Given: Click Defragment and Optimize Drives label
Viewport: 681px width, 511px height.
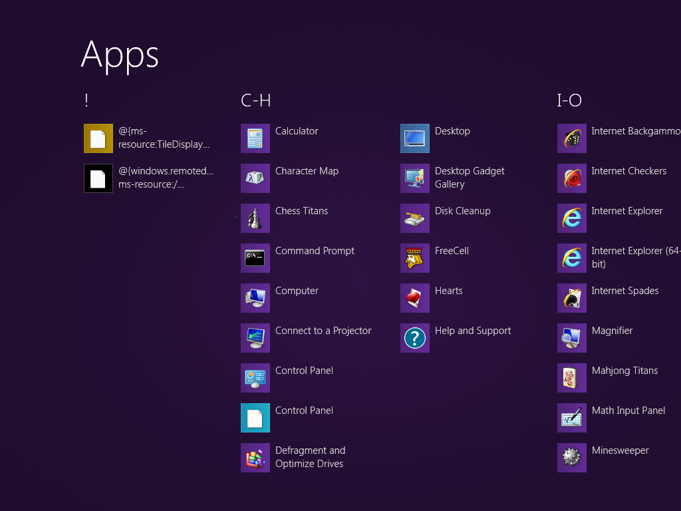Looking at the screenshot, I should [310, 457].
